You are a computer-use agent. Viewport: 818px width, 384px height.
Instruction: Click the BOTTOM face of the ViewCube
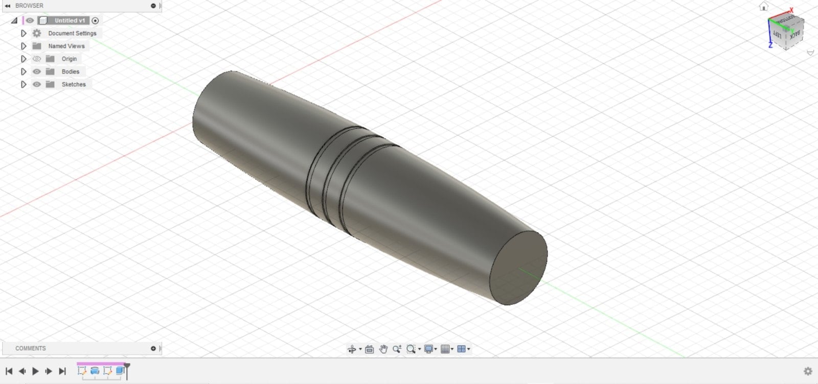pos(787,19)
